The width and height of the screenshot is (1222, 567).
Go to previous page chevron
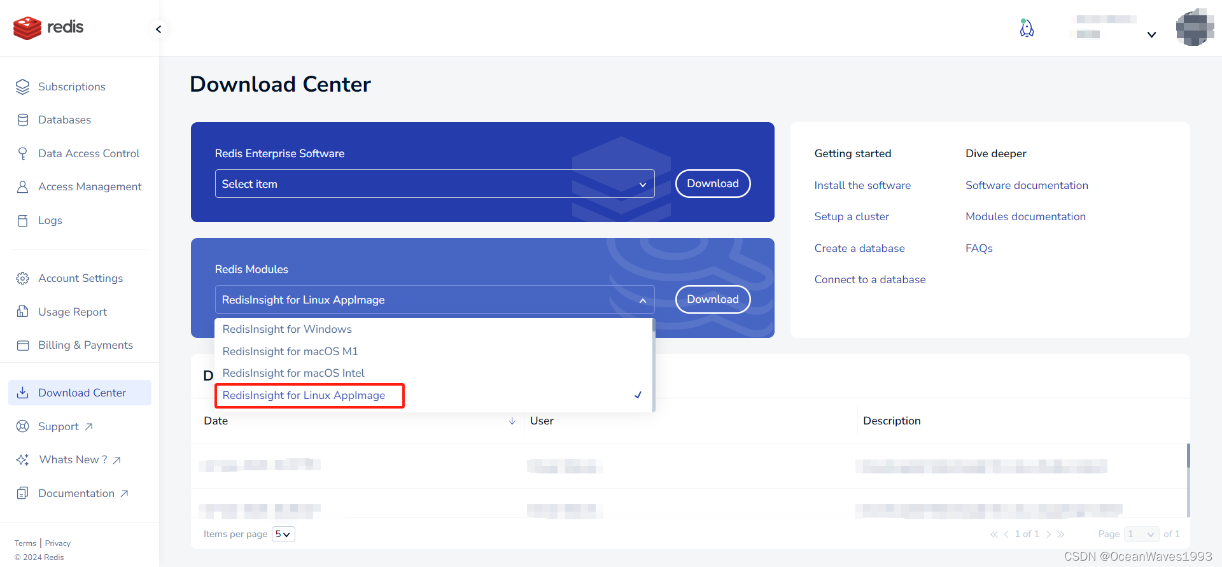pyautogui.click(x=1006, y=535)
